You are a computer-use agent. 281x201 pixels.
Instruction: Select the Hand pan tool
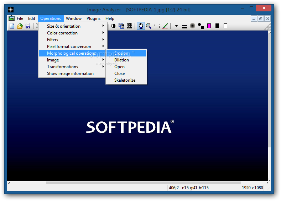coord(141,26)
